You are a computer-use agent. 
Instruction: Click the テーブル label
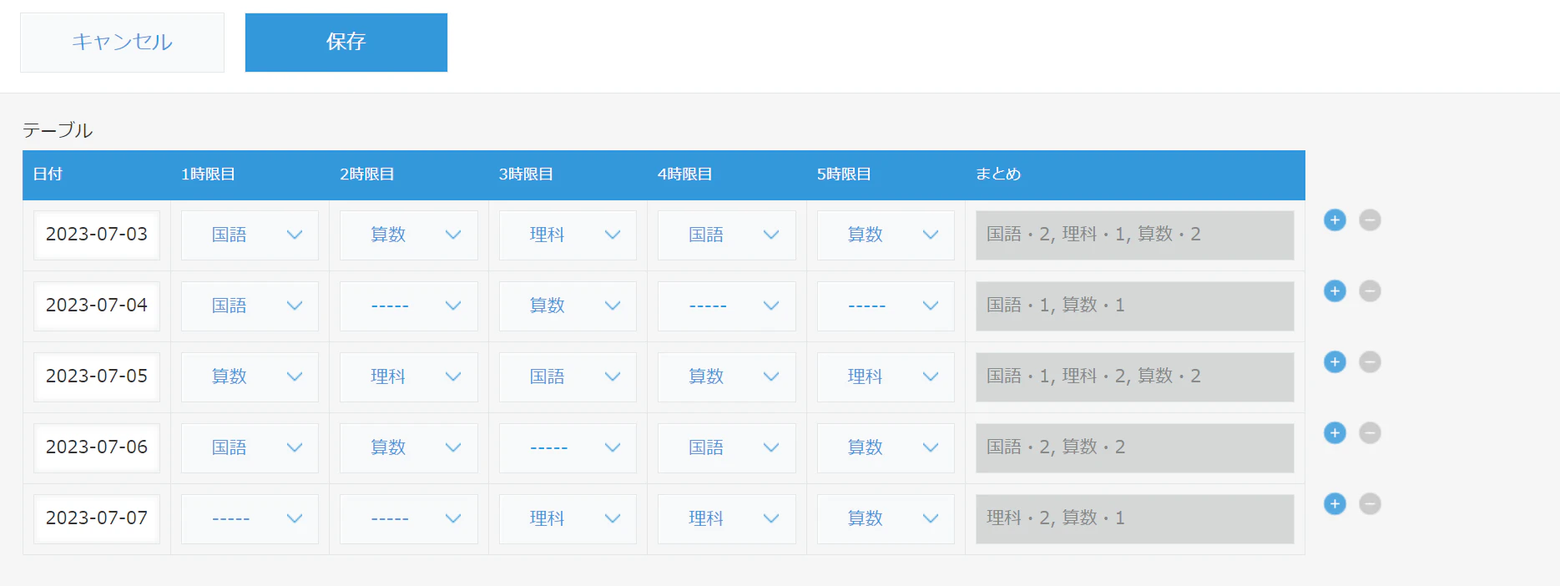[58, 130]
